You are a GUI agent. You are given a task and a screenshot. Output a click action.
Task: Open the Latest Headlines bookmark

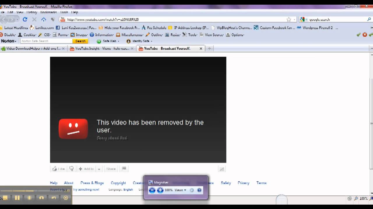tap(14, 28)
